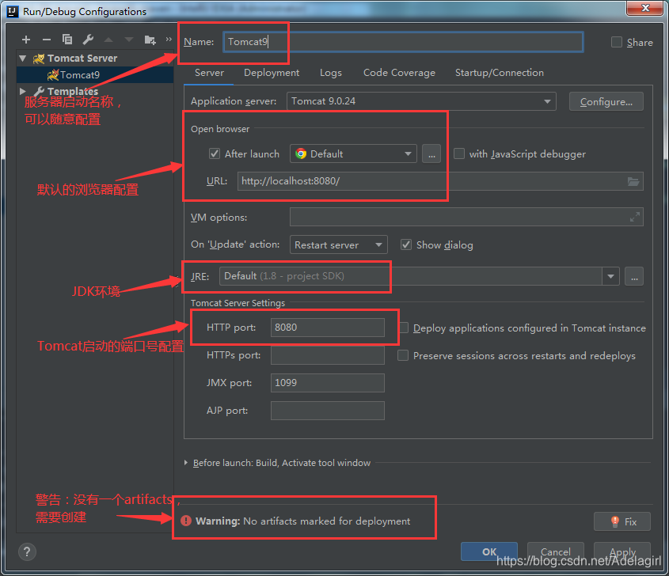
Task: Click the Apply button
Action: (622, 551)
